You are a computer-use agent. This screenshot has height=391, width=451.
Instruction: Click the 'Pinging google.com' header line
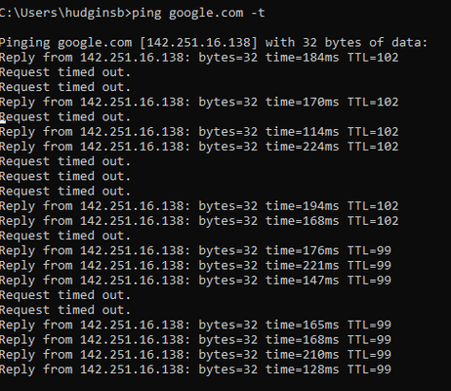(x=214, y=43)
